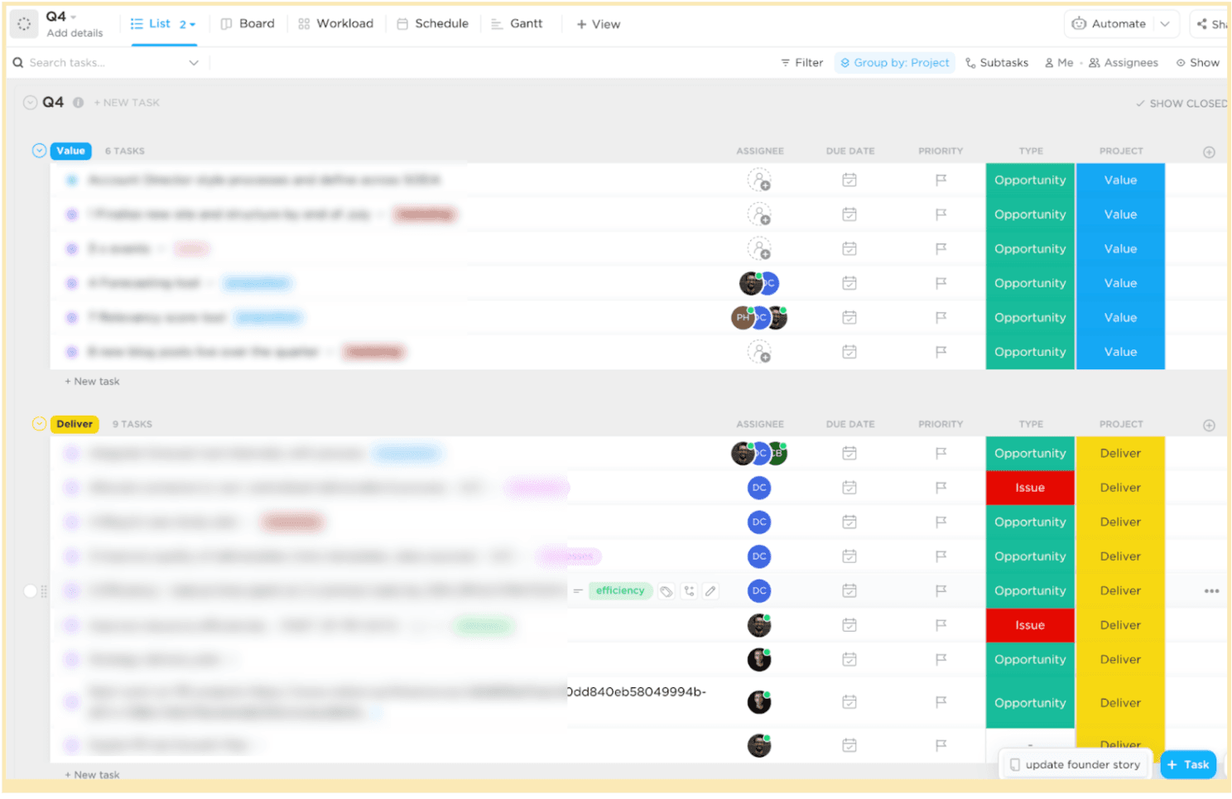This screenshot has width=1232, height=799.
Task: Open the update founder story tray item
Action: click(x=1074, y=765)
